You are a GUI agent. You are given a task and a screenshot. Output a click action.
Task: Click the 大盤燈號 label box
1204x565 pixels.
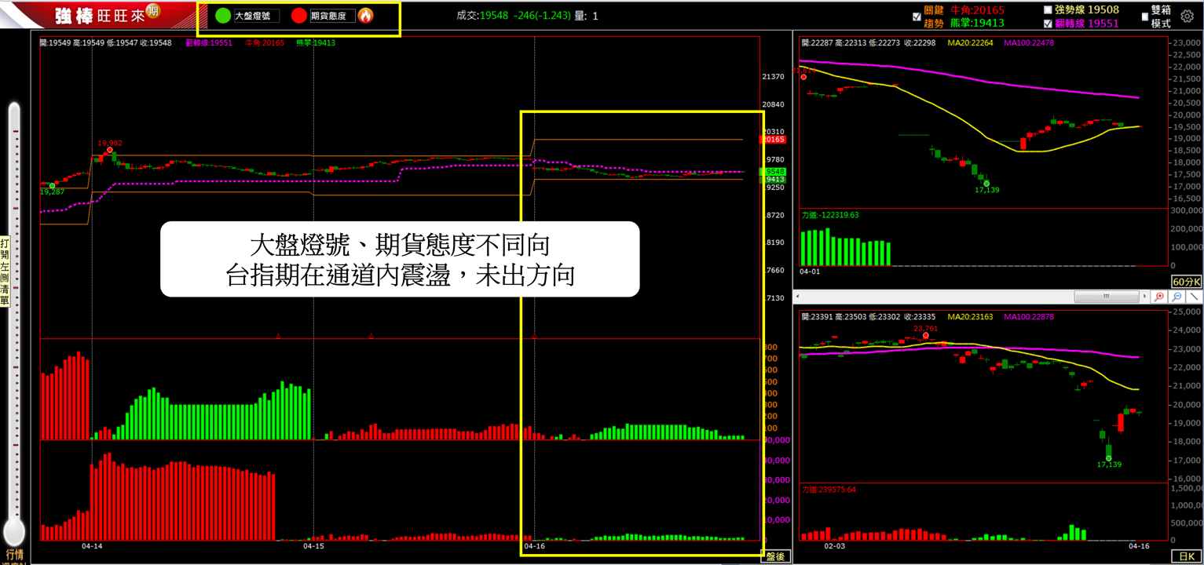256,16
